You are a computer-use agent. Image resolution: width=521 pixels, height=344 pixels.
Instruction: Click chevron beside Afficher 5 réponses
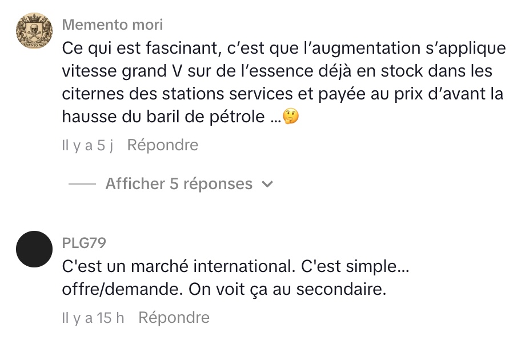[267, 184]
